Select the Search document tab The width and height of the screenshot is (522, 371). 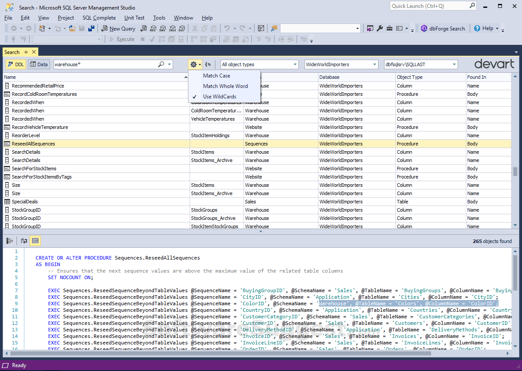tap(12, 52)
